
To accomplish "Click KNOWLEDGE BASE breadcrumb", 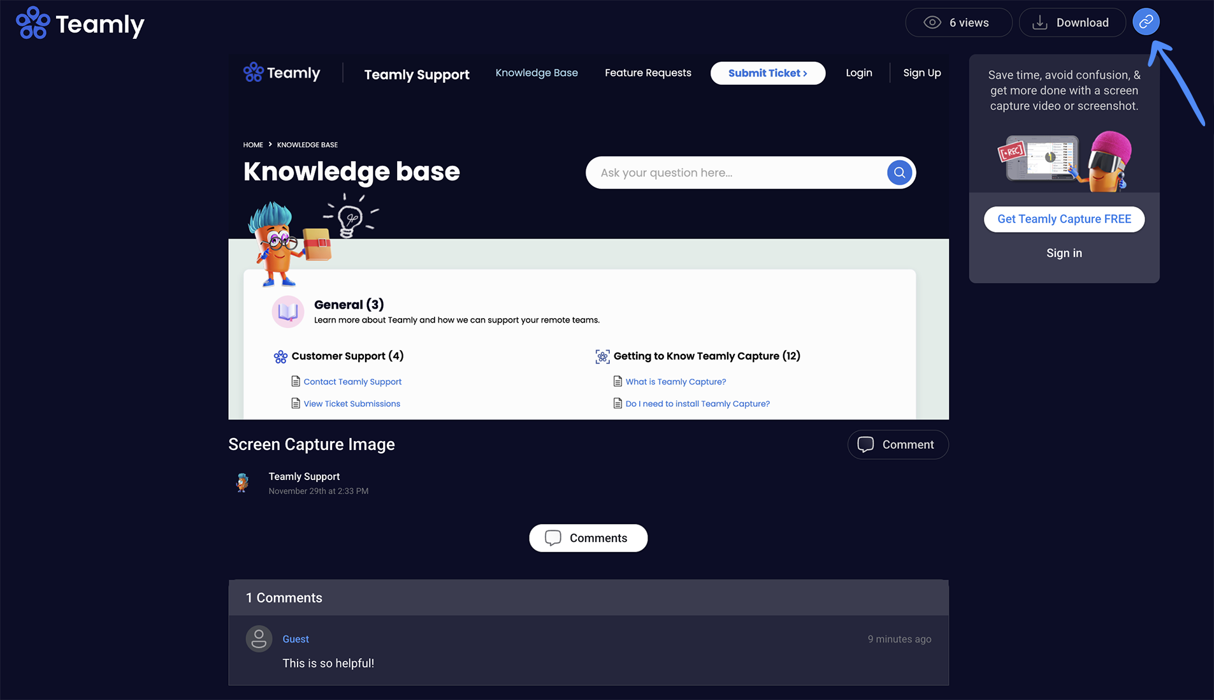I will [x=307, y=145].
